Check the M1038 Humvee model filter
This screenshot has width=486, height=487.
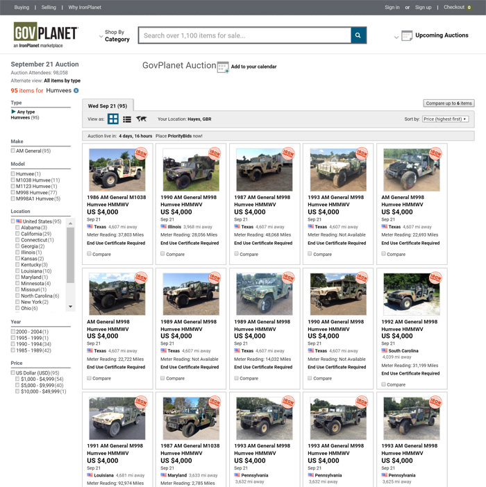pyautogui.click(x=13, y=180)
